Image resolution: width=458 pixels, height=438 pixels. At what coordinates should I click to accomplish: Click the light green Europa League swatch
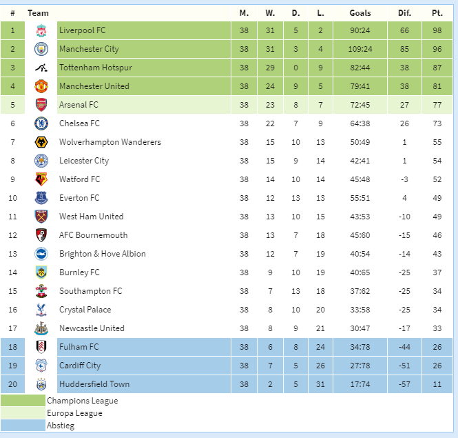[x=23, y=413]
